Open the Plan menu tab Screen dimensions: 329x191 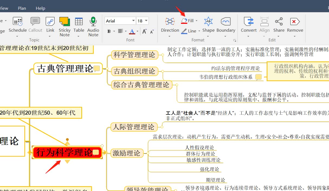(x=22, y=8)
